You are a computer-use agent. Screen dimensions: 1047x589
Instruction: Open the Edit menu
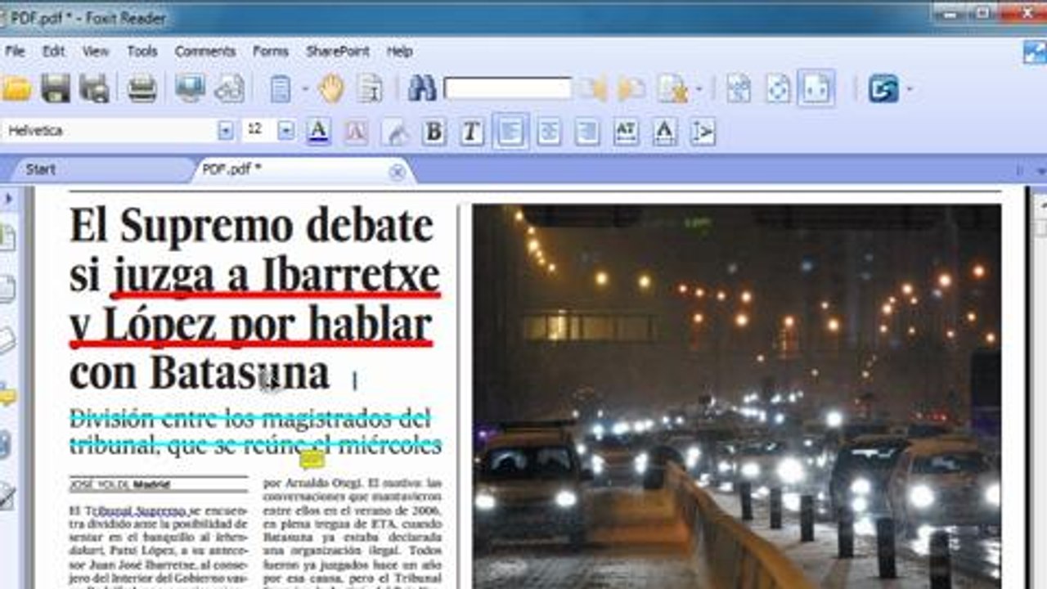53,51
